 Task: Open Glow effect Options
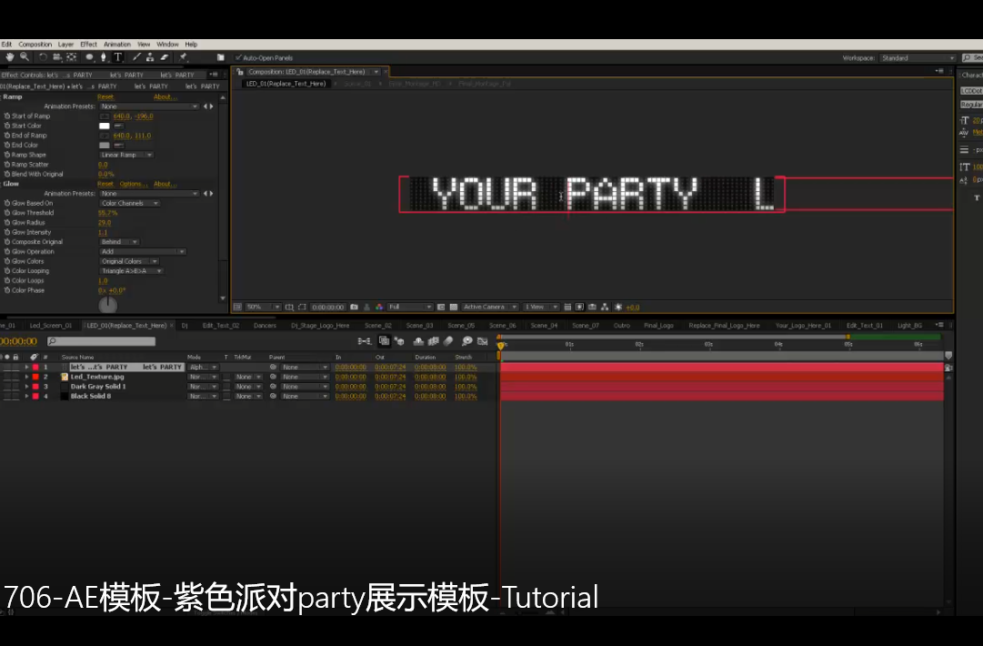[x=134, y=184]
